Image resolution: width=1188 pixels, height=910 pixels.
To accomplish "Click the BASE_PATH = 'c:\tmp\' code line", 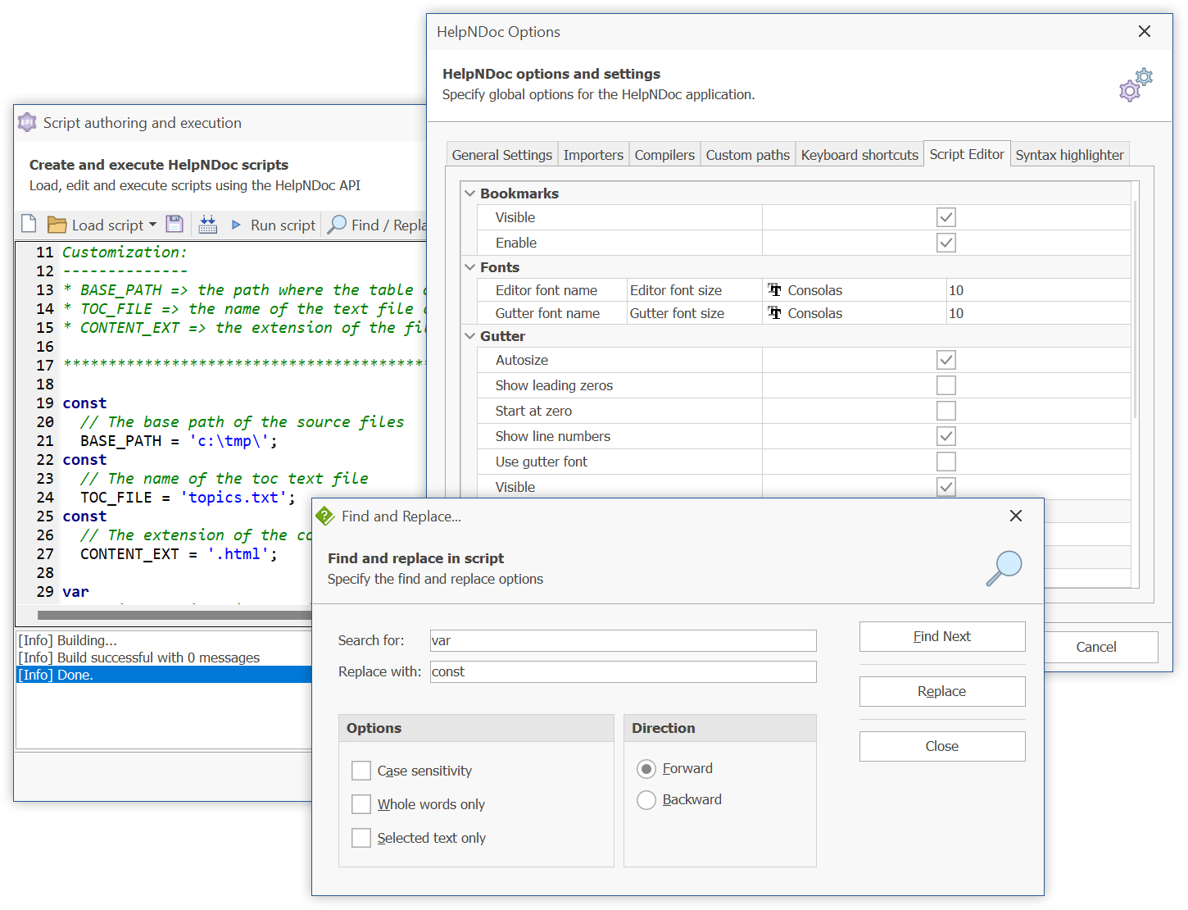I will point(179,440).
